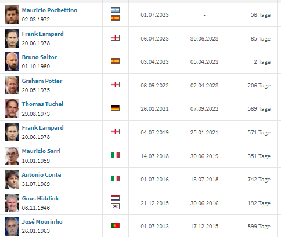281x237 pixels.
Task: Click the Italy flag beside Maurizio Sarri
Action: point(115,155)
